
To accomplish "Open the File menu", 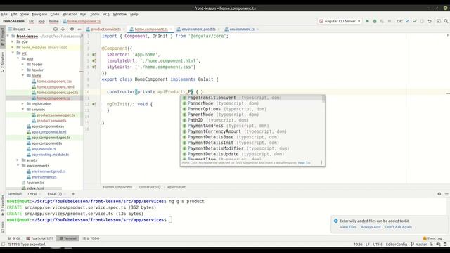I will 4,14.
